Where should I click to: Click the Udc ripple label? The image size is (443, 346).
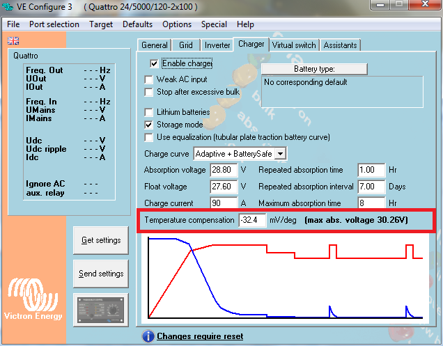pos(46,149)
